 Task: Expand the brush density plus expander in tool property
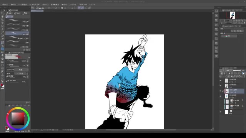tap(6, 77)
